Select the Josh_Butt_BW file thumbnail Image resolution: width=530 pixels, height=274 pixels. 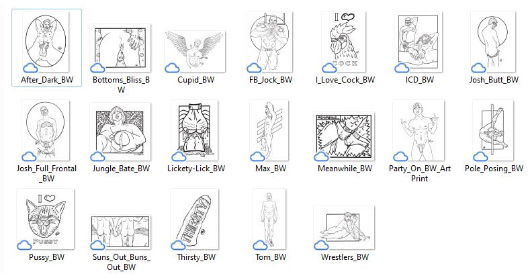point(494,42)
